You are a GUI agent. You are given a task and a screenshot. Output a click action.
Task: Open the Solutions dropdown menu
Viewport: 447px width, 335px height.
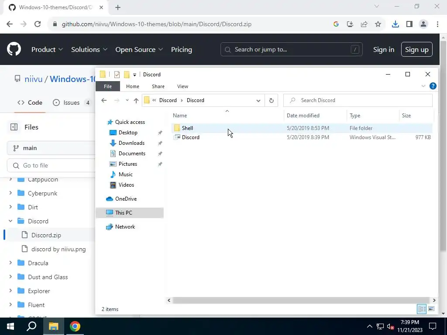89,50
